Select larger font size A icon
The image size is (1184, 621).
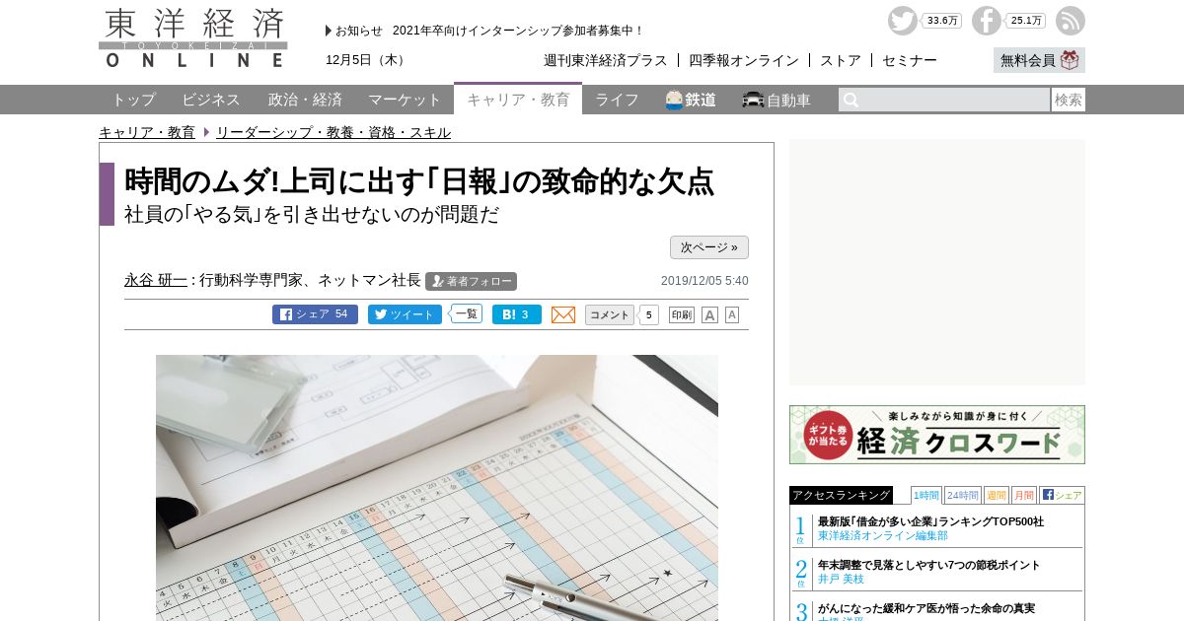pos(709,314)
